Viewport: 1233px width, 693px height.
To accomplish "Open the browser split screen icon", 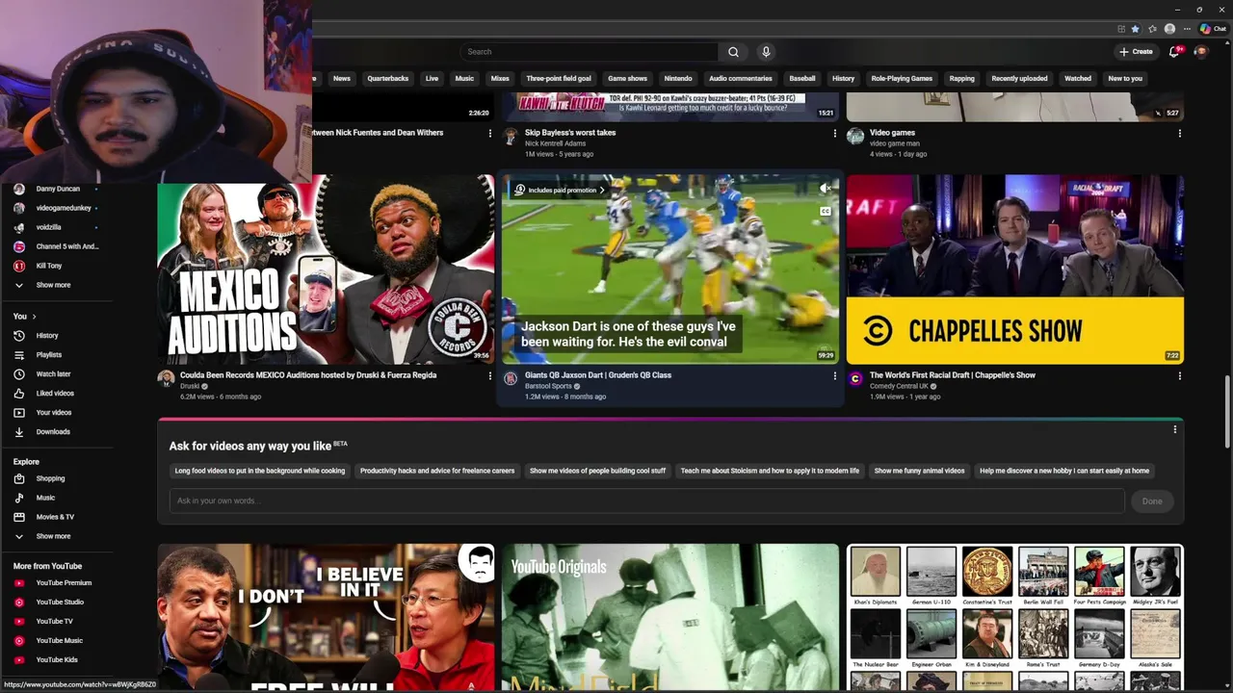I will tap(1121, 29).
